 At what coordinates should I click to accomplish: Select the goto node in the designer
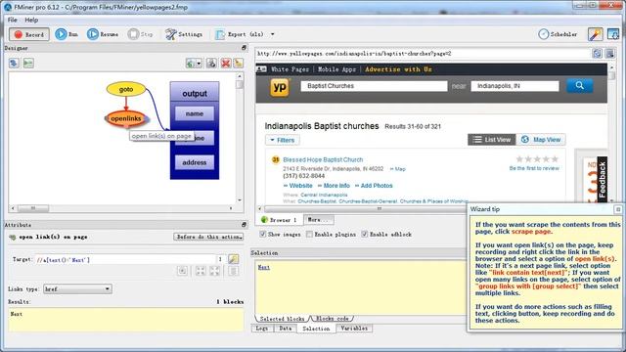point(126,89)
